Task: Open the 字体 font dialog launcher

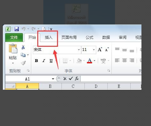Action: click(x=109, y=71)
